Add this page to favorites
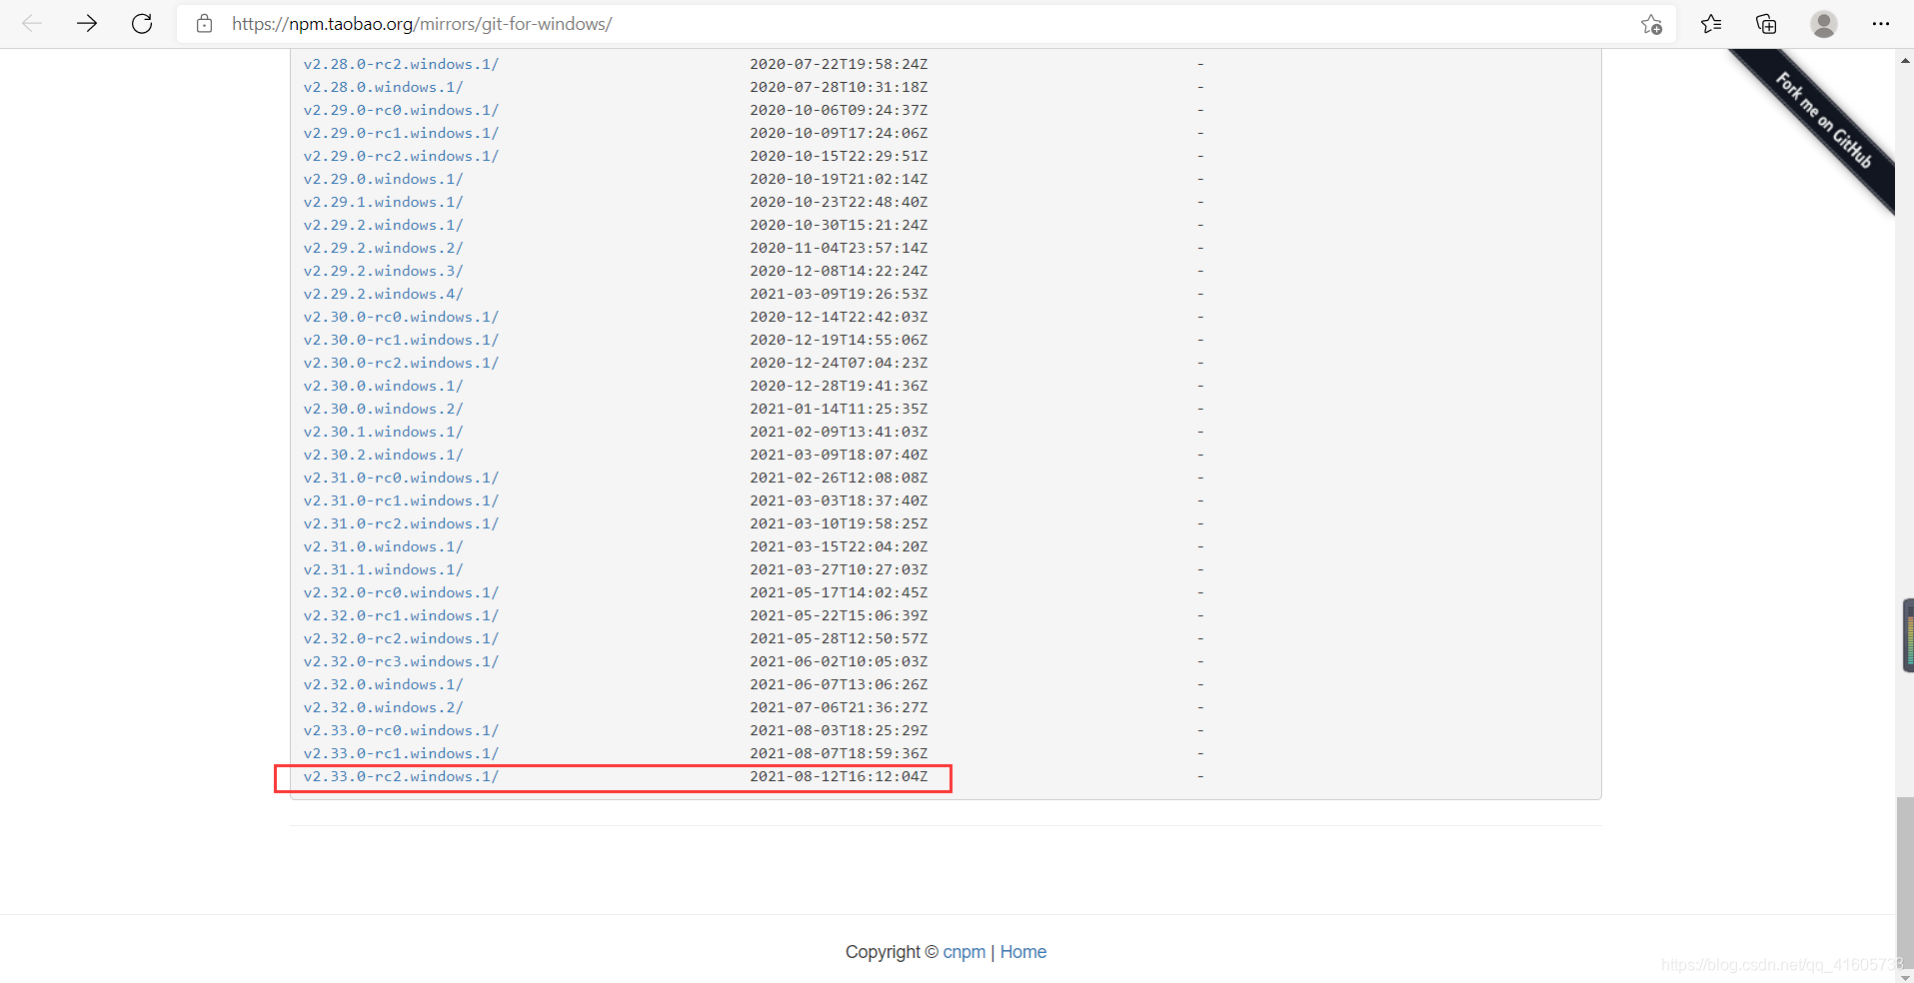Screen dimensions: 1914x983 click(1650, 23)
